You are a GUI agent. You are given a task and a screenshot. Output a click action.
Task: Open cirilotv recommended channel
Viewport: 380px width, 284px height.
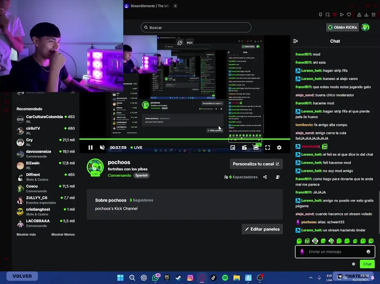click(45, 131)
